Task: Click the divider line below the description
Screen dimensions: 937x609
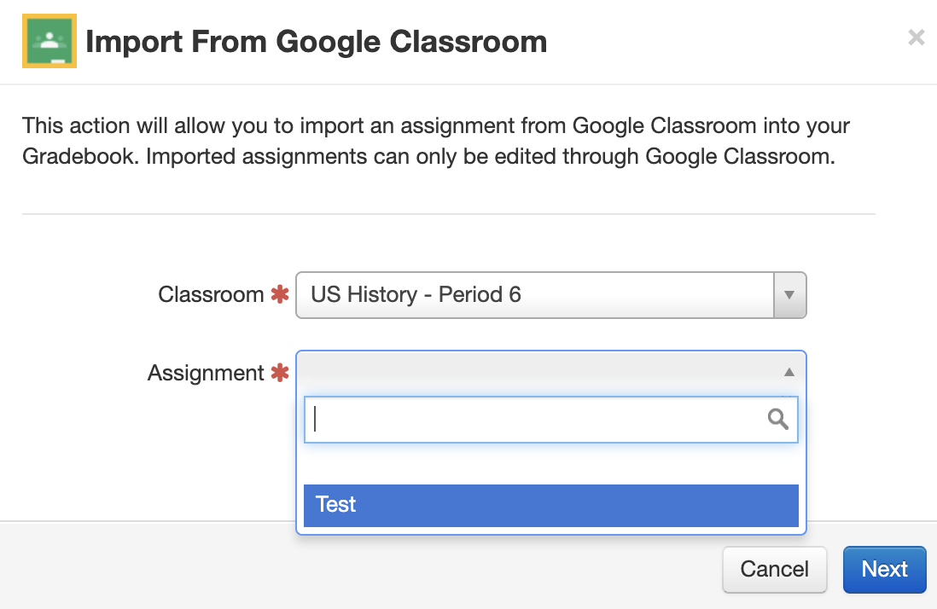Action: (448, 213)
